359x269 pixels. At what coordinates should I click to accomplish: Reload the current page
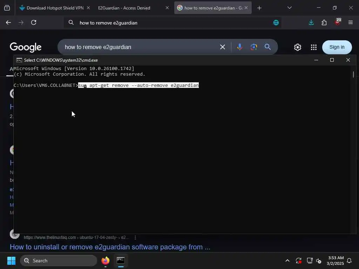[34, 22]
